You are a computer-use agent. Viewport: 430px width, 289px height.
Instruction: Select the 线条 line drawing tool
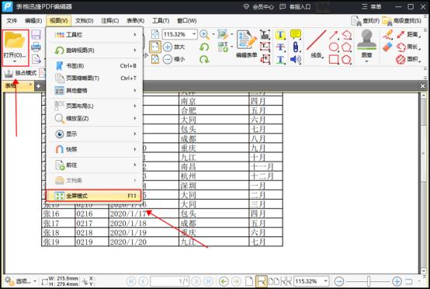click(x=317, y=44)
